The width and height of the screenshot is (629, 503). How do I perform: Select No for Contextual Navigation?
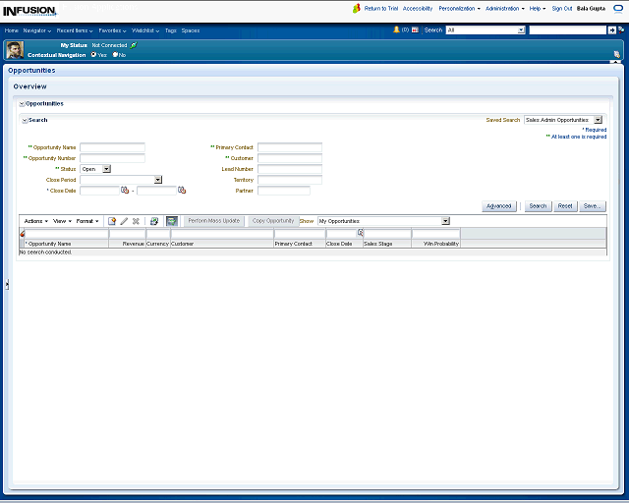tap(115, 55)
